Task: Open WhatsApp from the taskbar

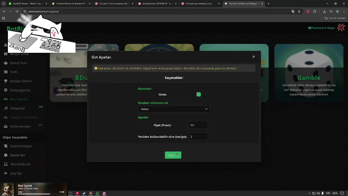Action: 98,193
